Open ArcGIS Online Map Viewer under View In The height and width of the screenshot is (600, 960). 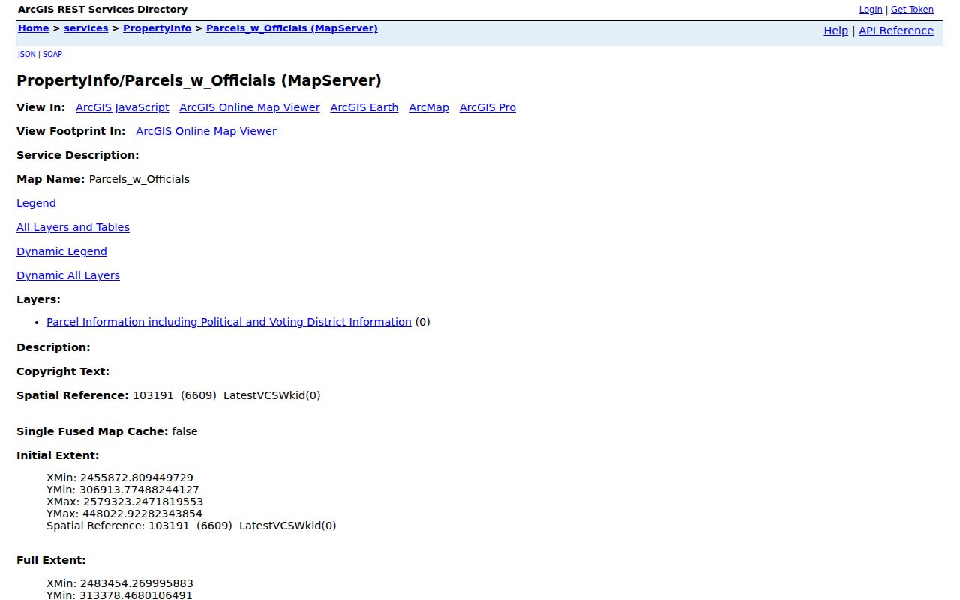point(250,107)
